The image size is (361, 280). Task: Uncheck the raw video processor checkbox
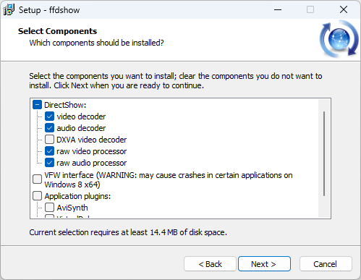(49, 151)
